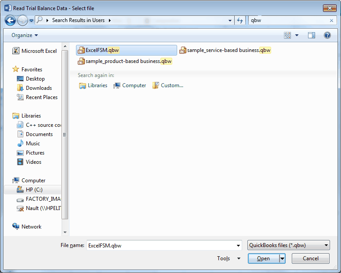Select the Nault network drive
The image size is (341, 273).
point(39,208)
